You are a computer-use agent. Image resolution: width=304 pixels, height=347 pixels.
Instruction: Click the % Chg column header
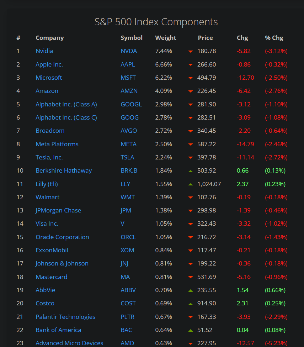(274, 38)
